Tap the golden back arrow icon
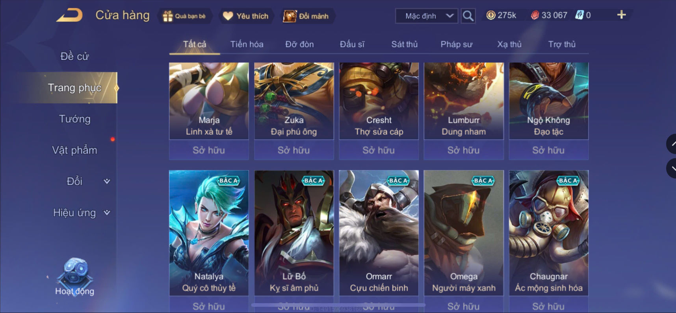 [x=70, y=15]
